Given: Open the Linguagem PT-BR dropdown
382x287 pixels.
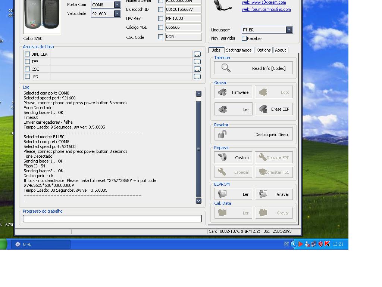Looking at the screenshot, I should [x=289, y=30].
